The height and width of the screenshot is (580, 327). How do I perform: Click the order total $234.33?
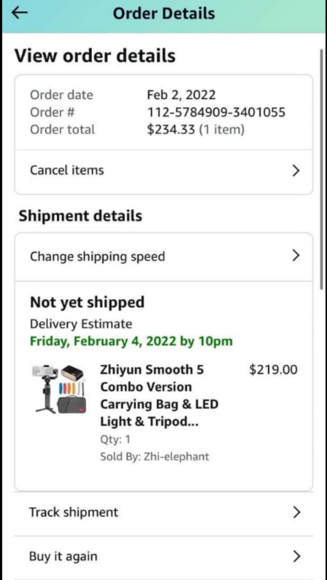point(171,130)
